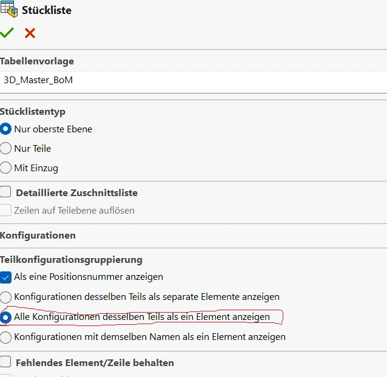Click the 3D_Master_BoM template field
The height and width of the screenshot is (377, 387).
coord(193,80)
